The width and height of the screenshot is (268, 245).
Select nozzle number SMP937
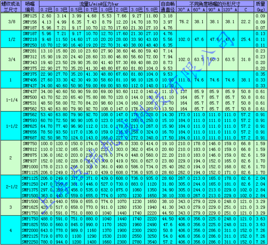30,161
